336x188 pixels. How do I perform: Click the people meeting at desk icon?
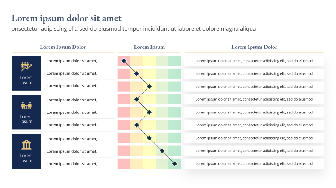coord(26,106)
